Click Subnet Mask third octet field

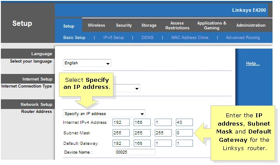163,133
